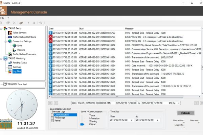Click the start play toolbar icon

coord(28,23)
